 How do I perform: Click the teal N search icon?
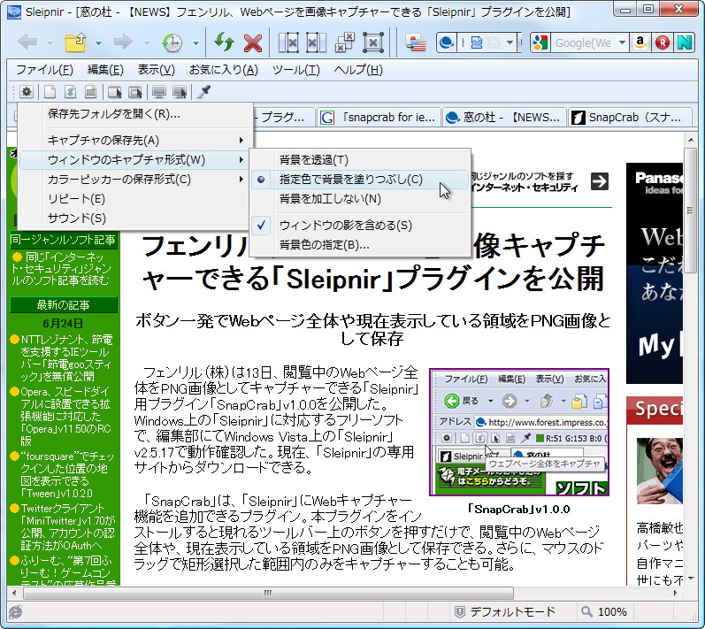pos(685,42)
